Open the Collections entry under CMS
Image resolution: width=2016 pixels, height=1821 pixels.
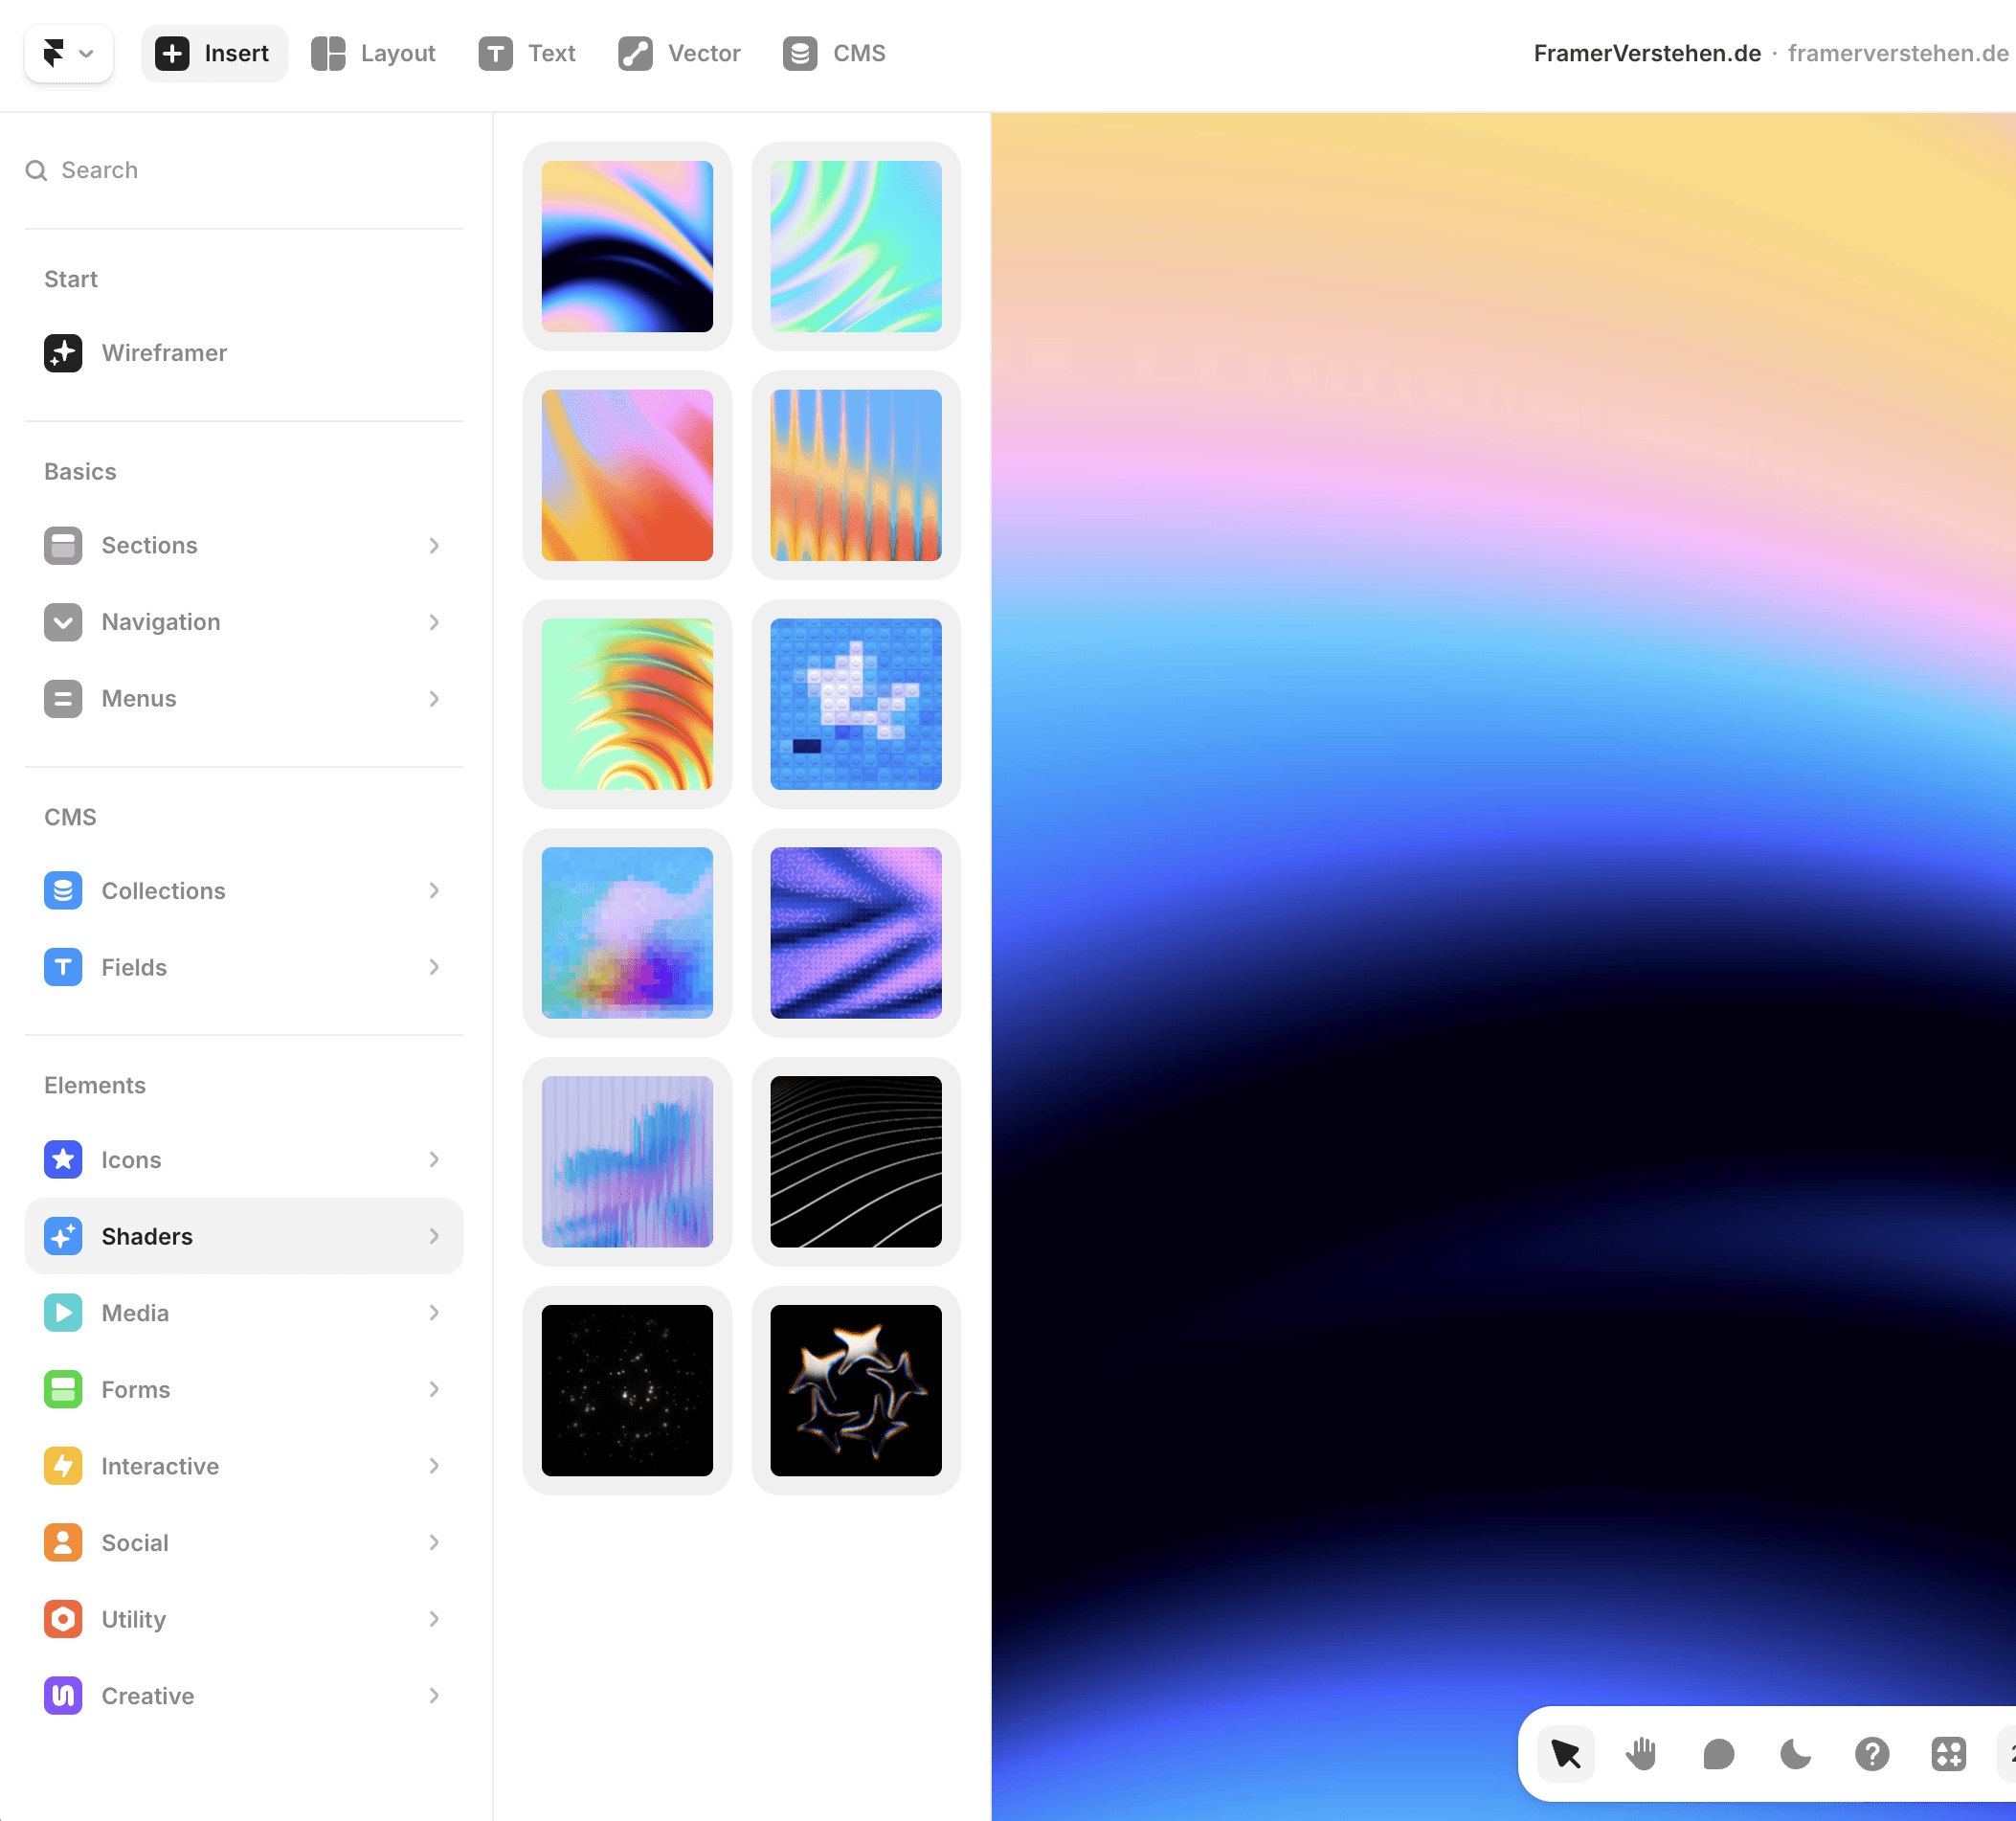(x=163, y=890)
